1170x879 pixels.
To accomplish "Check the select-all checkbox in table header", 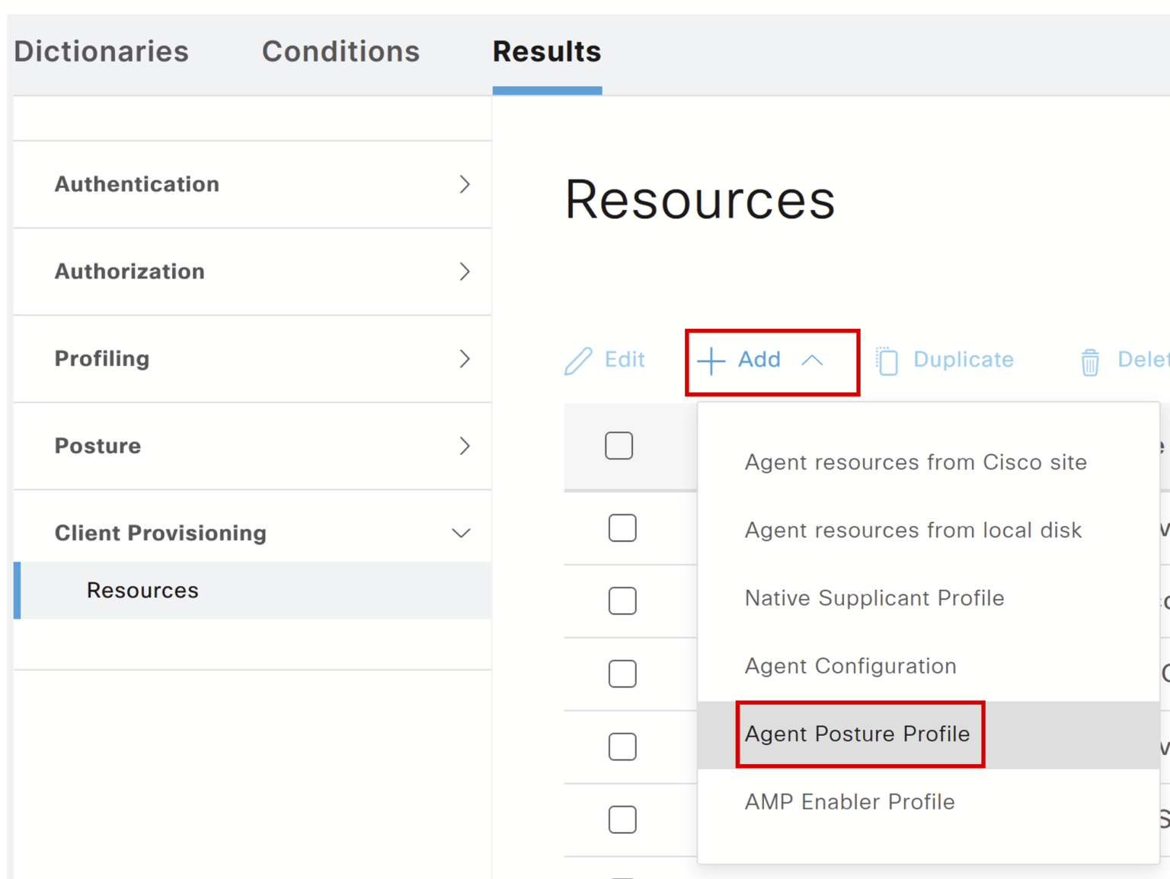I will point(619,445).
